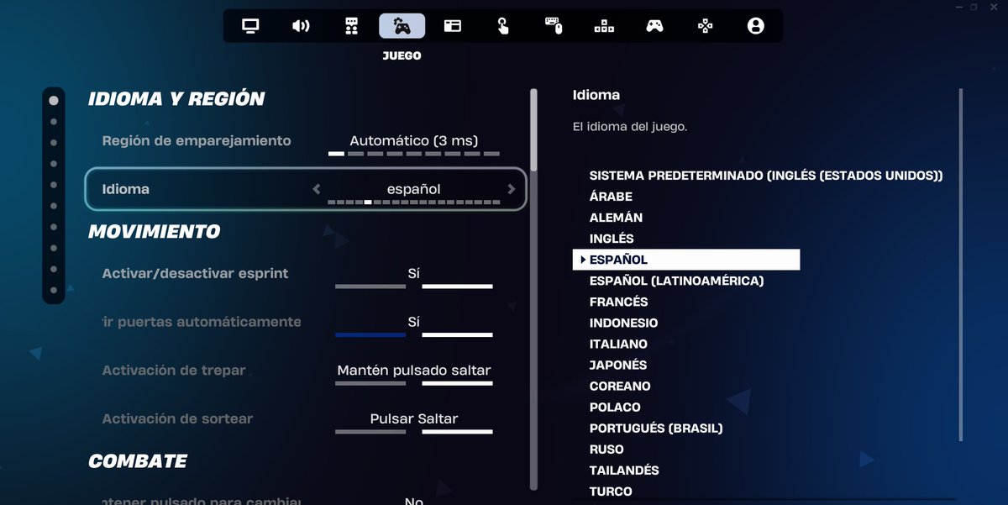
Task: Open the touch pointer settings tab
Action: tap(502, 26)
